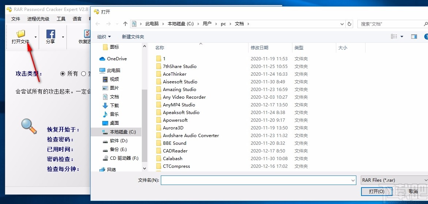Click 此电脑 in the address breadcrumb
Image resolution: width=428 pixels, height=204 pixels.
pos(152,24)
